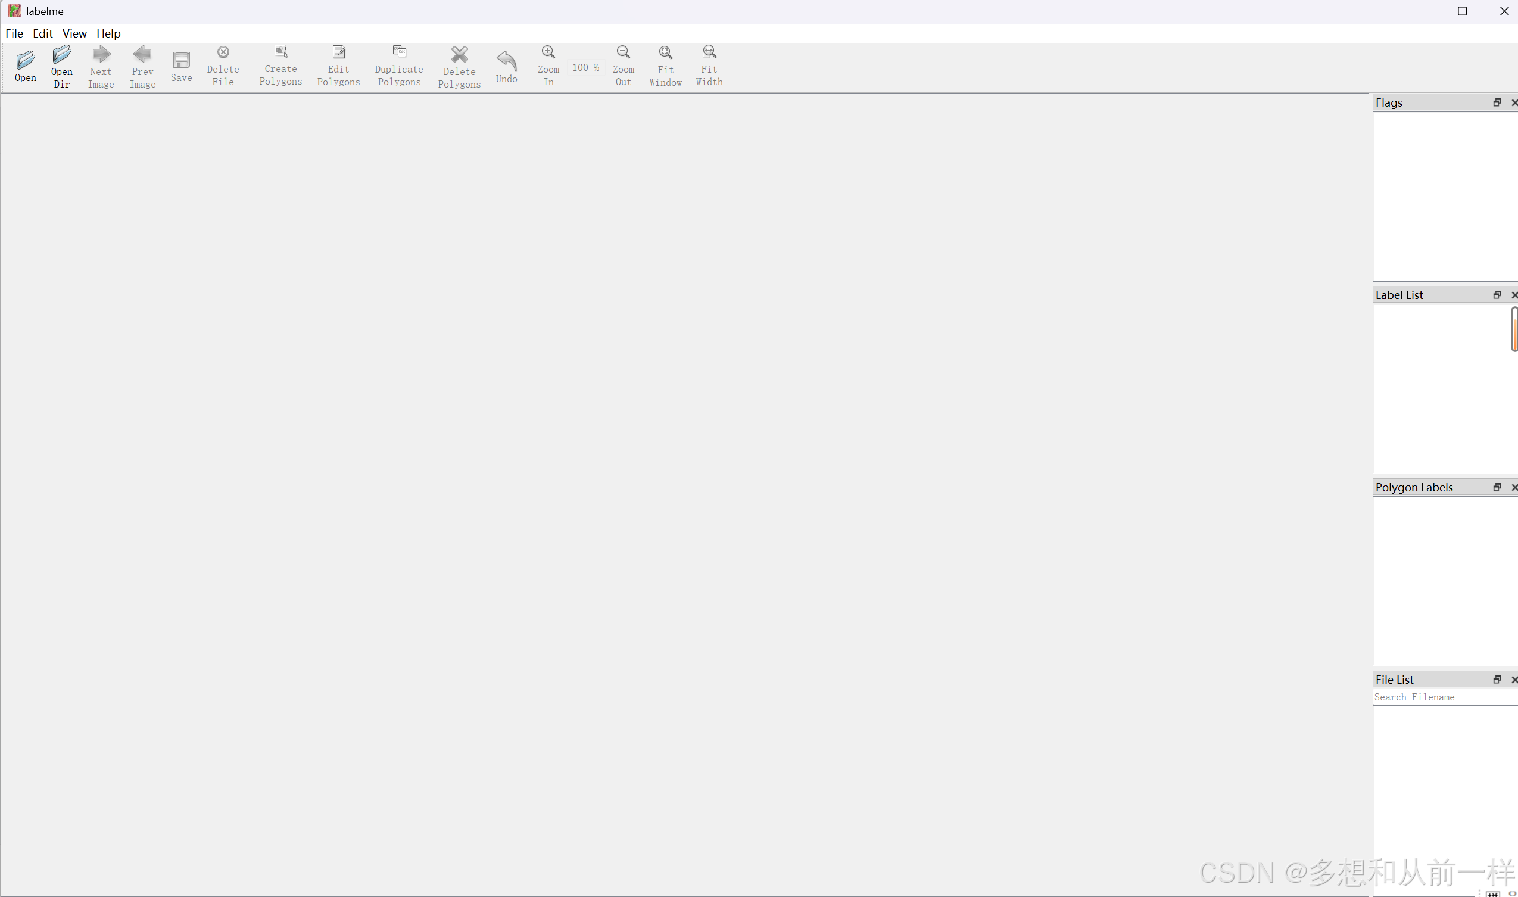Float the Flags panel
This screenshot has height=897, width=1518.
click(x=1497, y=103)
